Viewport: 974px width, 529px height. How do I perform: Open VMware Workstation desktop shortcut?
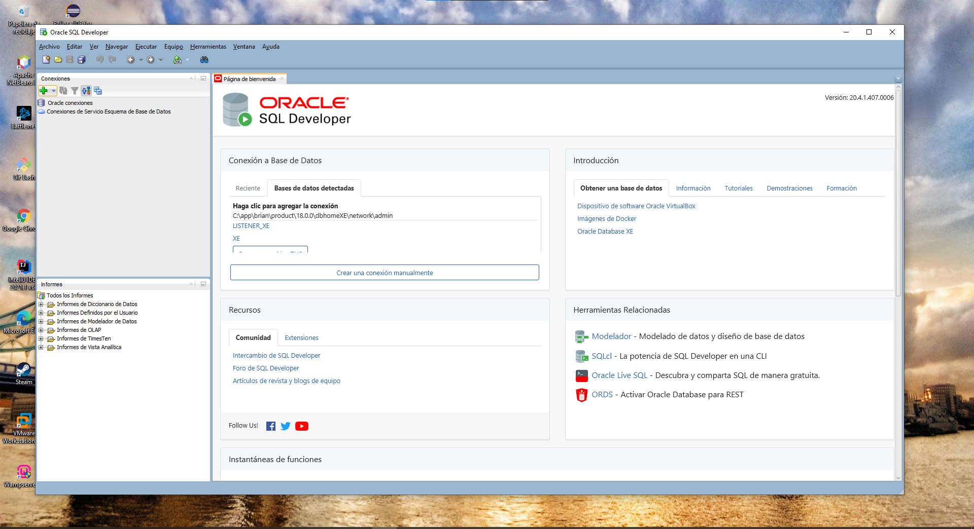pyautogui.click(x=19, y=428)
